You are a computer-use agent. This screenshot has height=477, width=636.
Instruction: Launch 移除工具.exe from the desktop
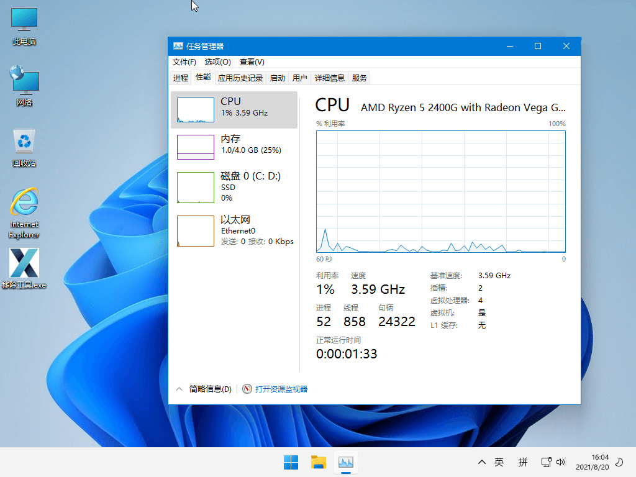[24, 260]
